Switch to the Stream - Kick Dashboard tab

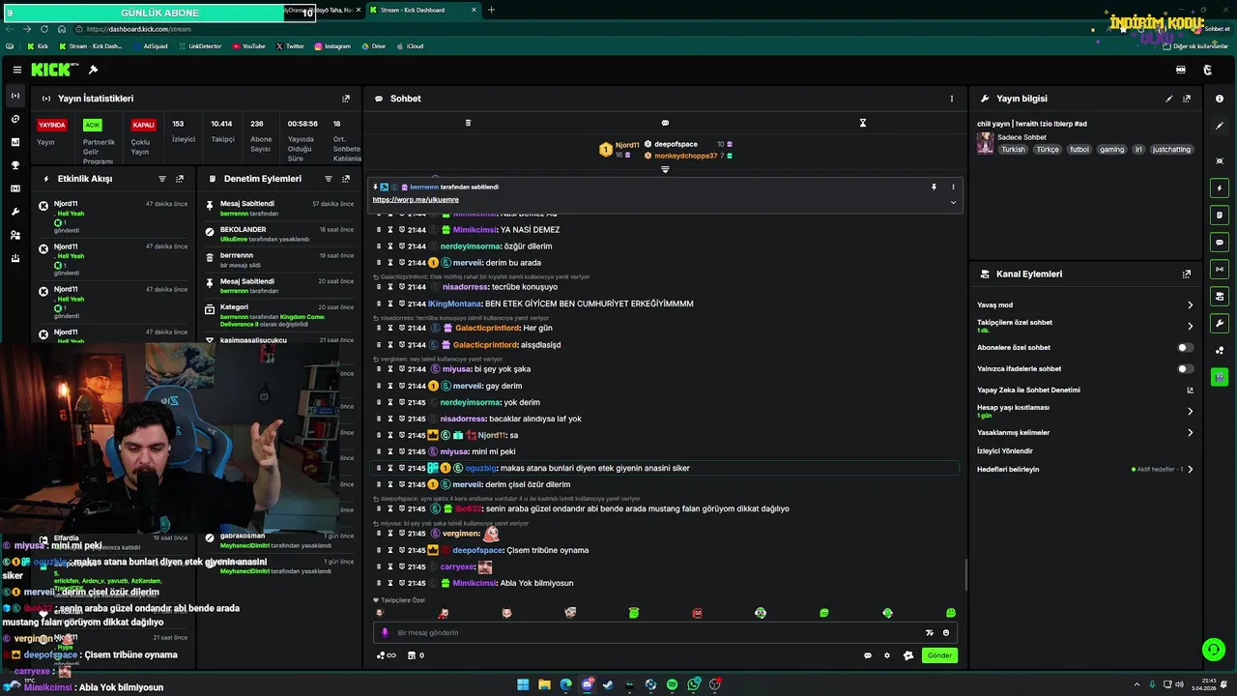pyautogui.click(x=421, y=10)
